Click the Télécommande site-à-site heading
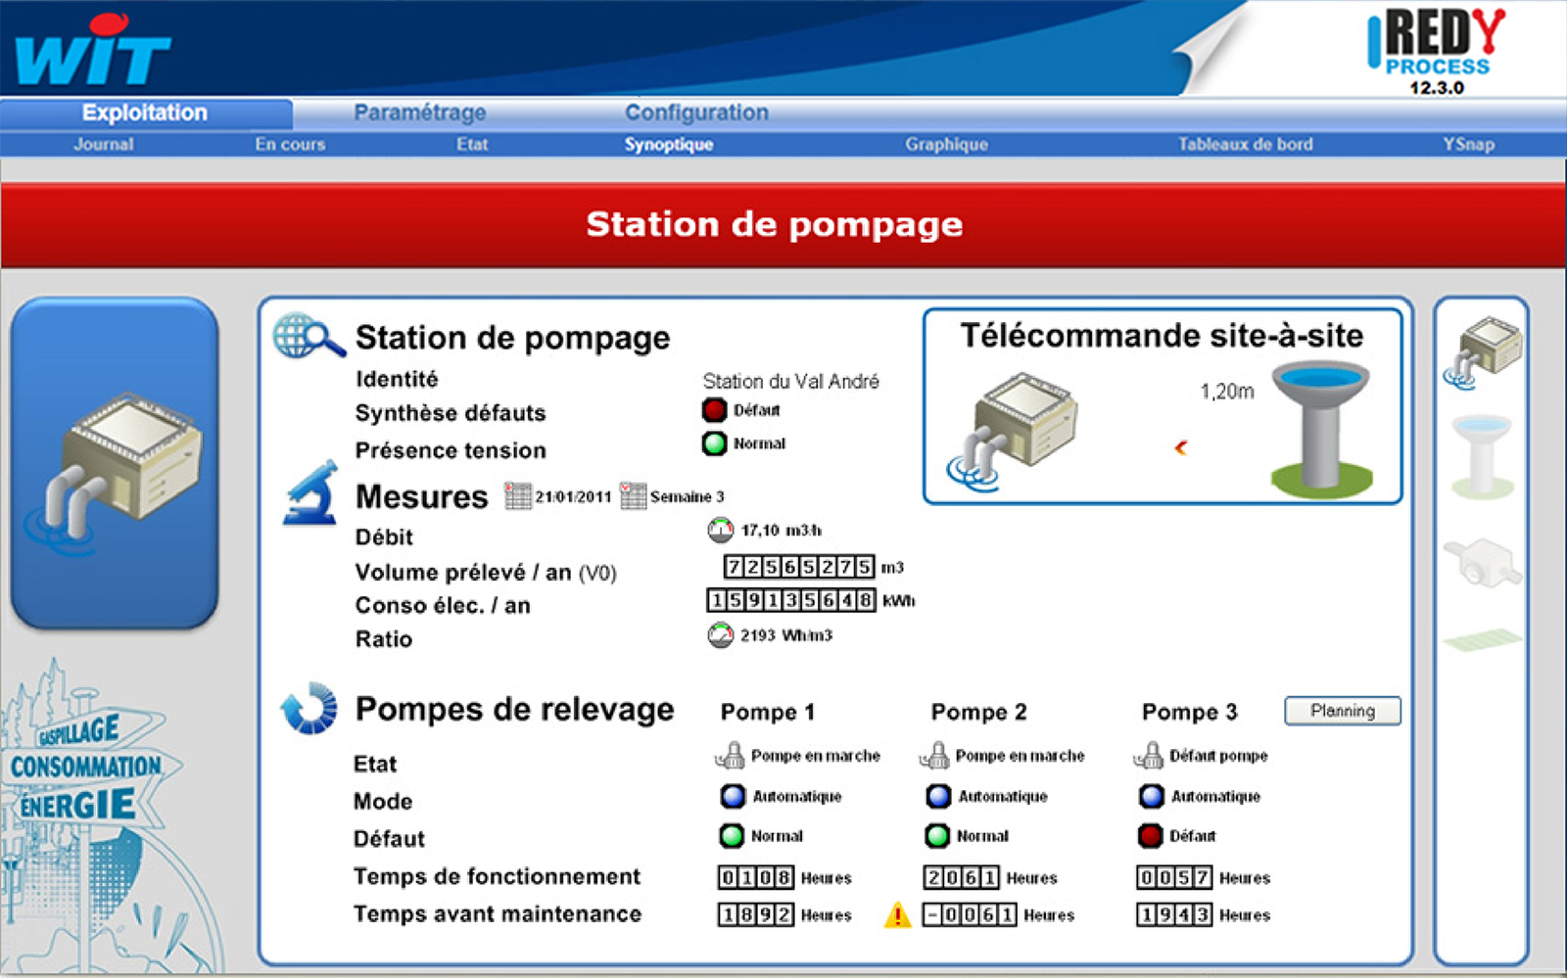Image resolution: width=1567 pixels, height=978 pixels. tap(1162, 336)
